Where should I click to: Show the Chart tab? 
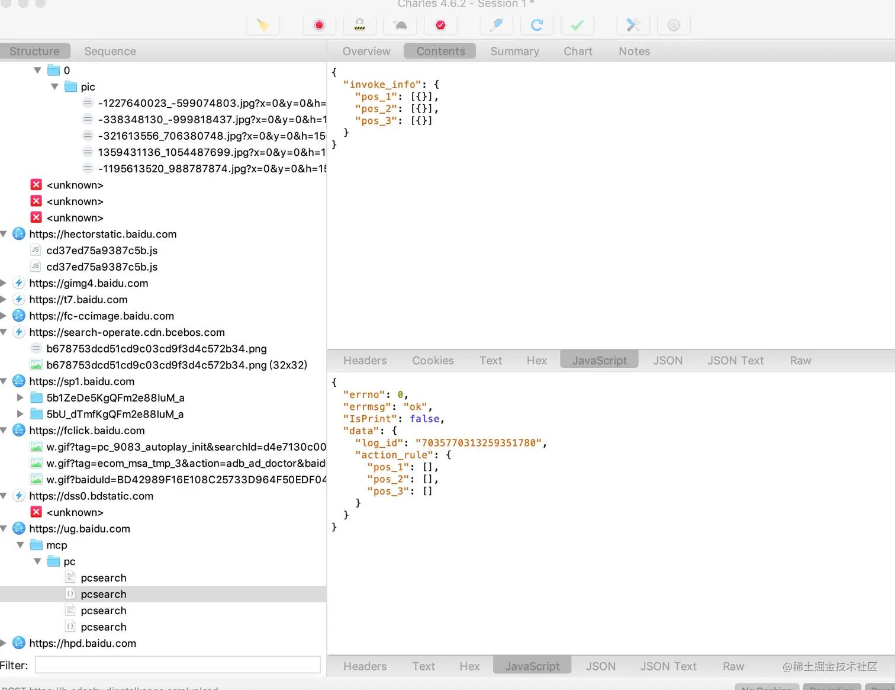click(578, 52)
